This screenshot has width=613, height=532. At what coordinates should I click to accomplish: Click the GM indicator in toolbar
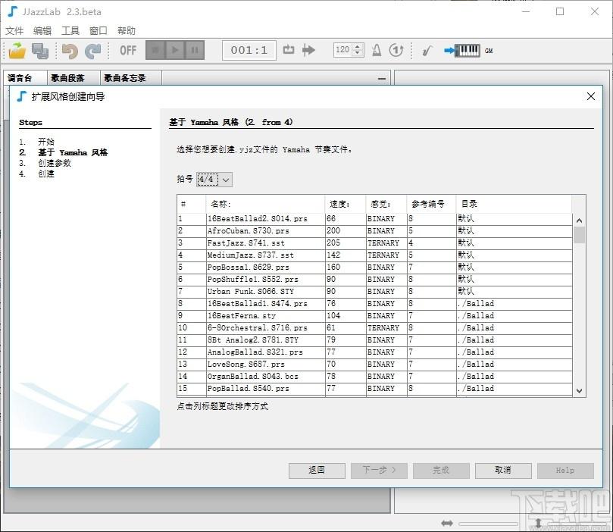coord(489,51)
